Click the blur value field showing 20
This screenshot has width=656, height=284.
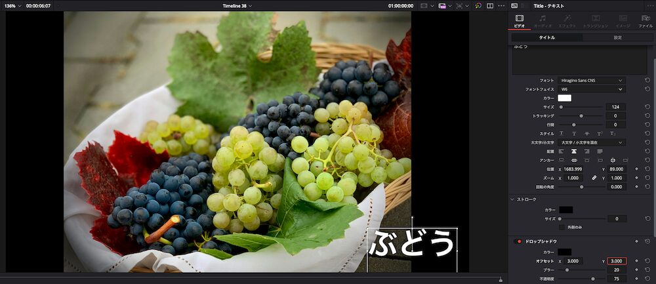tap(616, 270)
